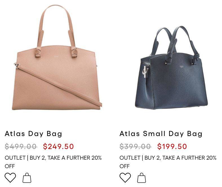Add Atlas Day Bag to wishlist heart
The image size is (222, 187).
pyautogui.click(x=10, y=178)
